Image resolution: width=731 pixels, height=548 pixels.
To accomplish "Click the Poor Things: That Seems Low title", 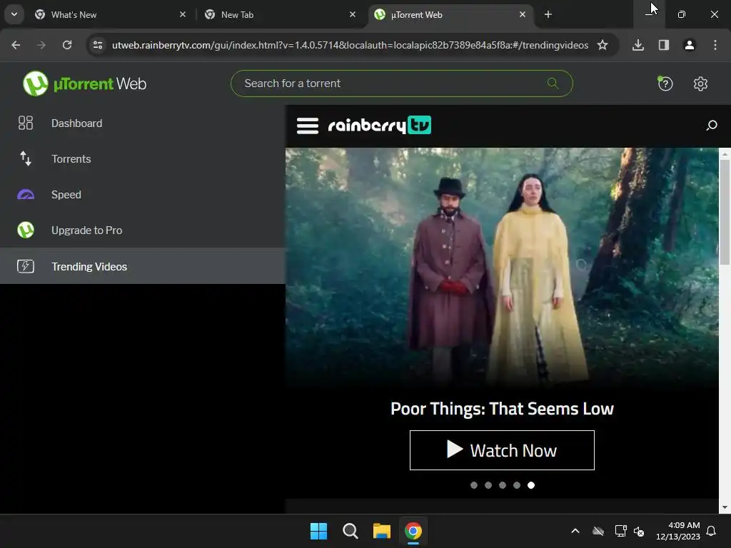I will pos(502,409).
